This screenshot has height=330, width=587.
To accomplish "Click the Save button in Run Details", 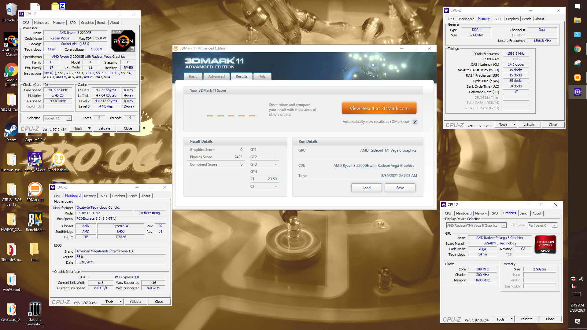I will [400, 188].
